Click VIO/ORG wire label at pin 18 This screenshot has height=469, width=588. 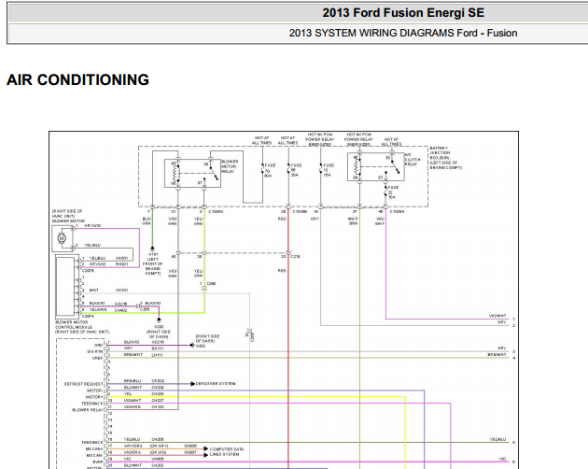[133, 452]
